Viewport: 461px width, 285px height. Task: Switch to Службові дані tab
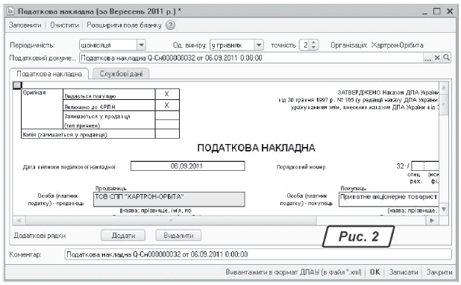pos(121,74)
